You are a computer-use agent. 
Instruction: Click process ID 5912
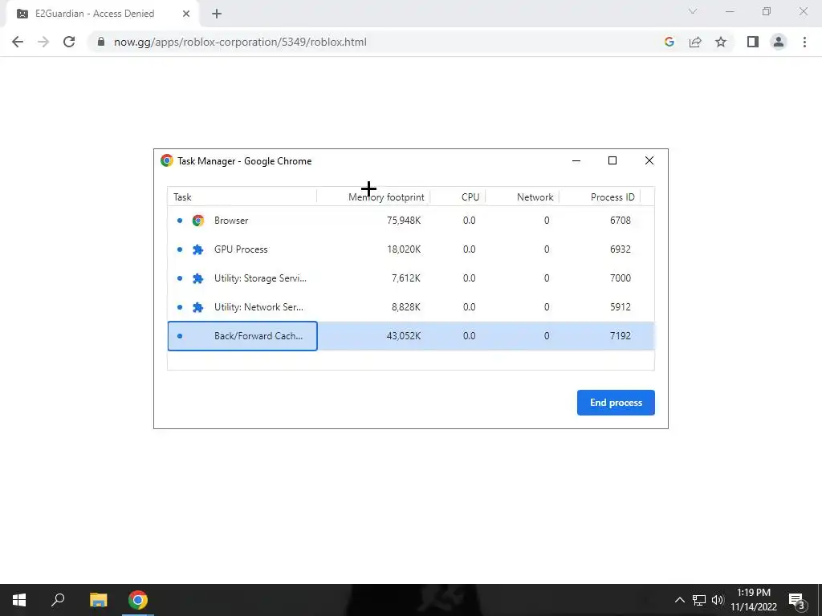(x=621, y=307)
